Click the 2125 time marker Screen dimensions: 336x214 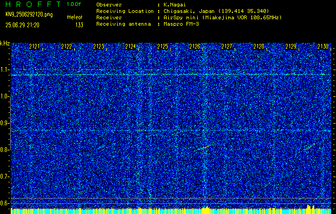(162, 47)
